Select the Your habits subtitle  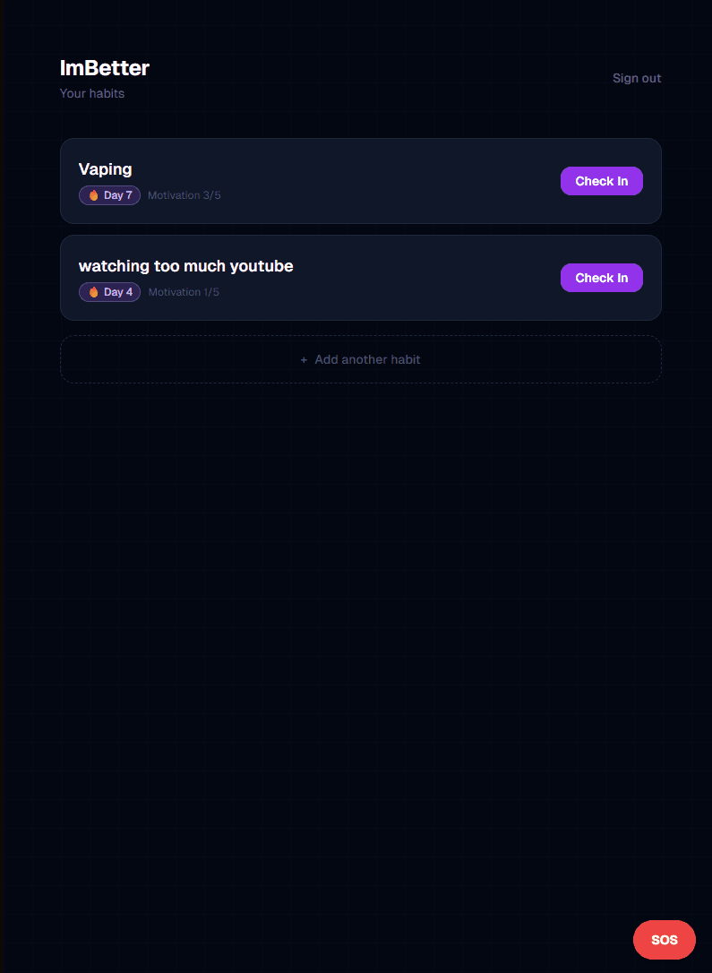tap(91, 94)
